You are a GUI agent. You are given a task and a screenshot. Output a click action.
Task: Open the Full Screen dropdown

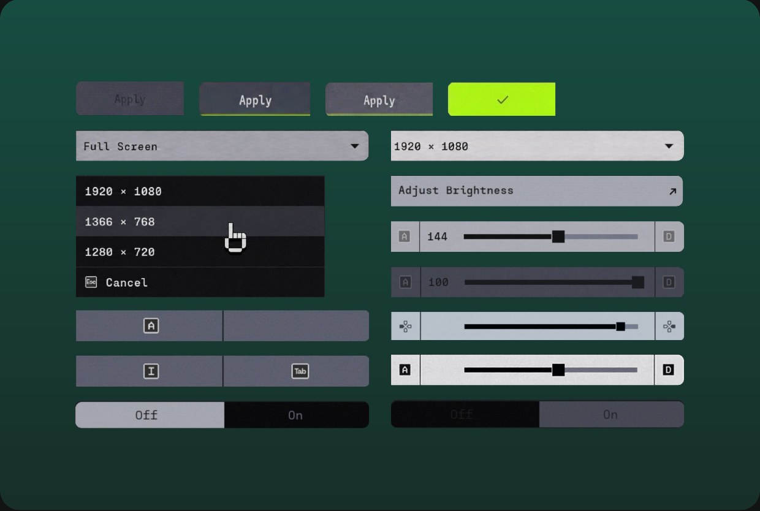222,146
